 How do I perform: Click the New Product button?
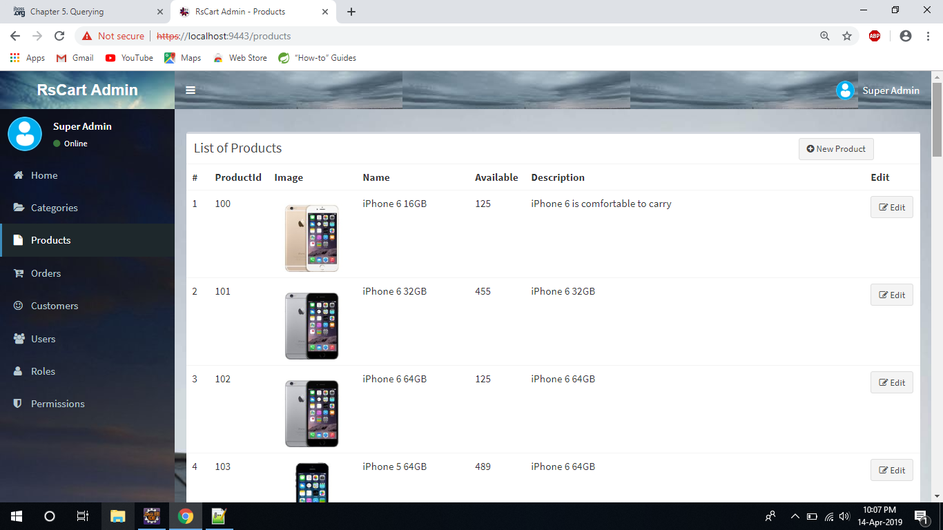click(836, 149)
